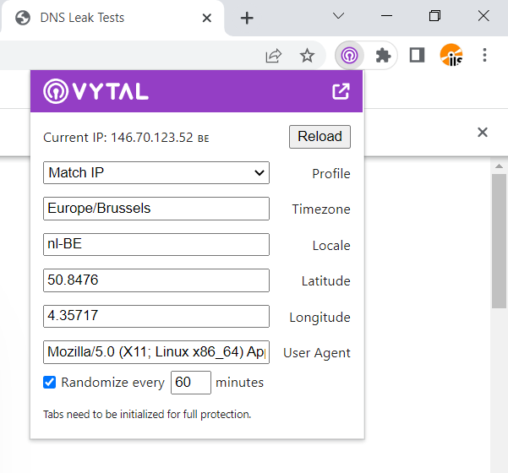The width and height of the screenshot is (508, 473).
Task: Focus the randomize minutes input box
Action: [x=190, y=383]
